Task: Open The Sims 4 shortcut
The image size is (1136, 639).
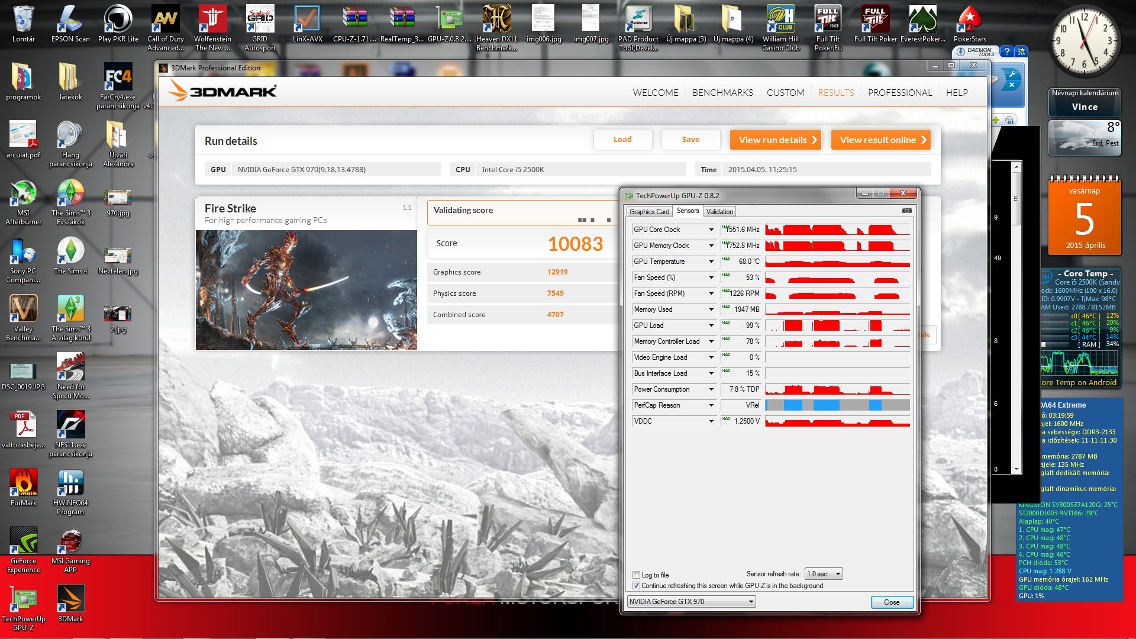Action: click(x=70, y=256)
